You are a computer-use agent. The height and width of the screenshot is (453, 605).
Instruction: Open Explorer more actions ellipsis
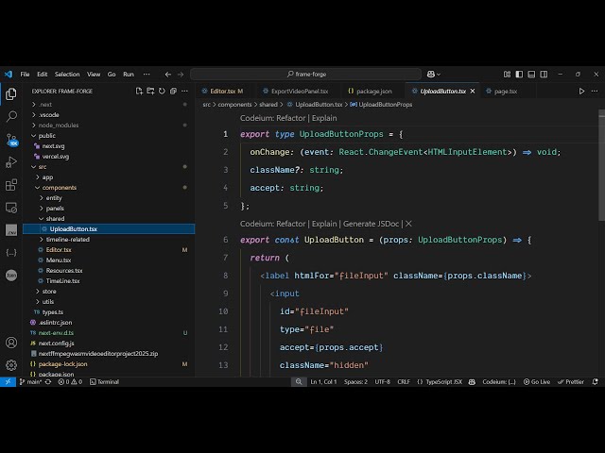pyautogui.click(x=185, y=92)
